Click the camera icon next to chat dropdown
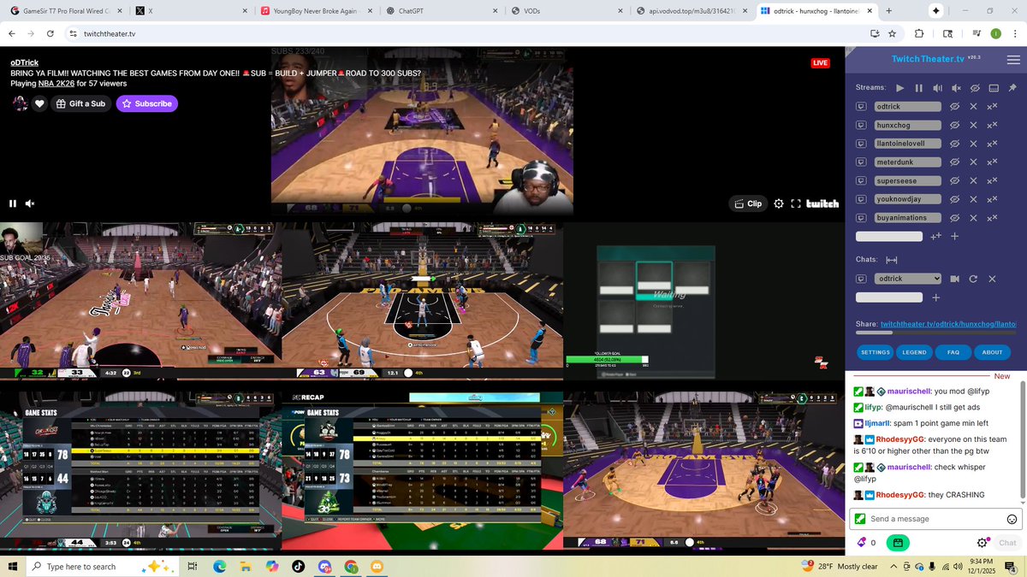This screenshot has height=577, width=1027. (x=954, y=279)
